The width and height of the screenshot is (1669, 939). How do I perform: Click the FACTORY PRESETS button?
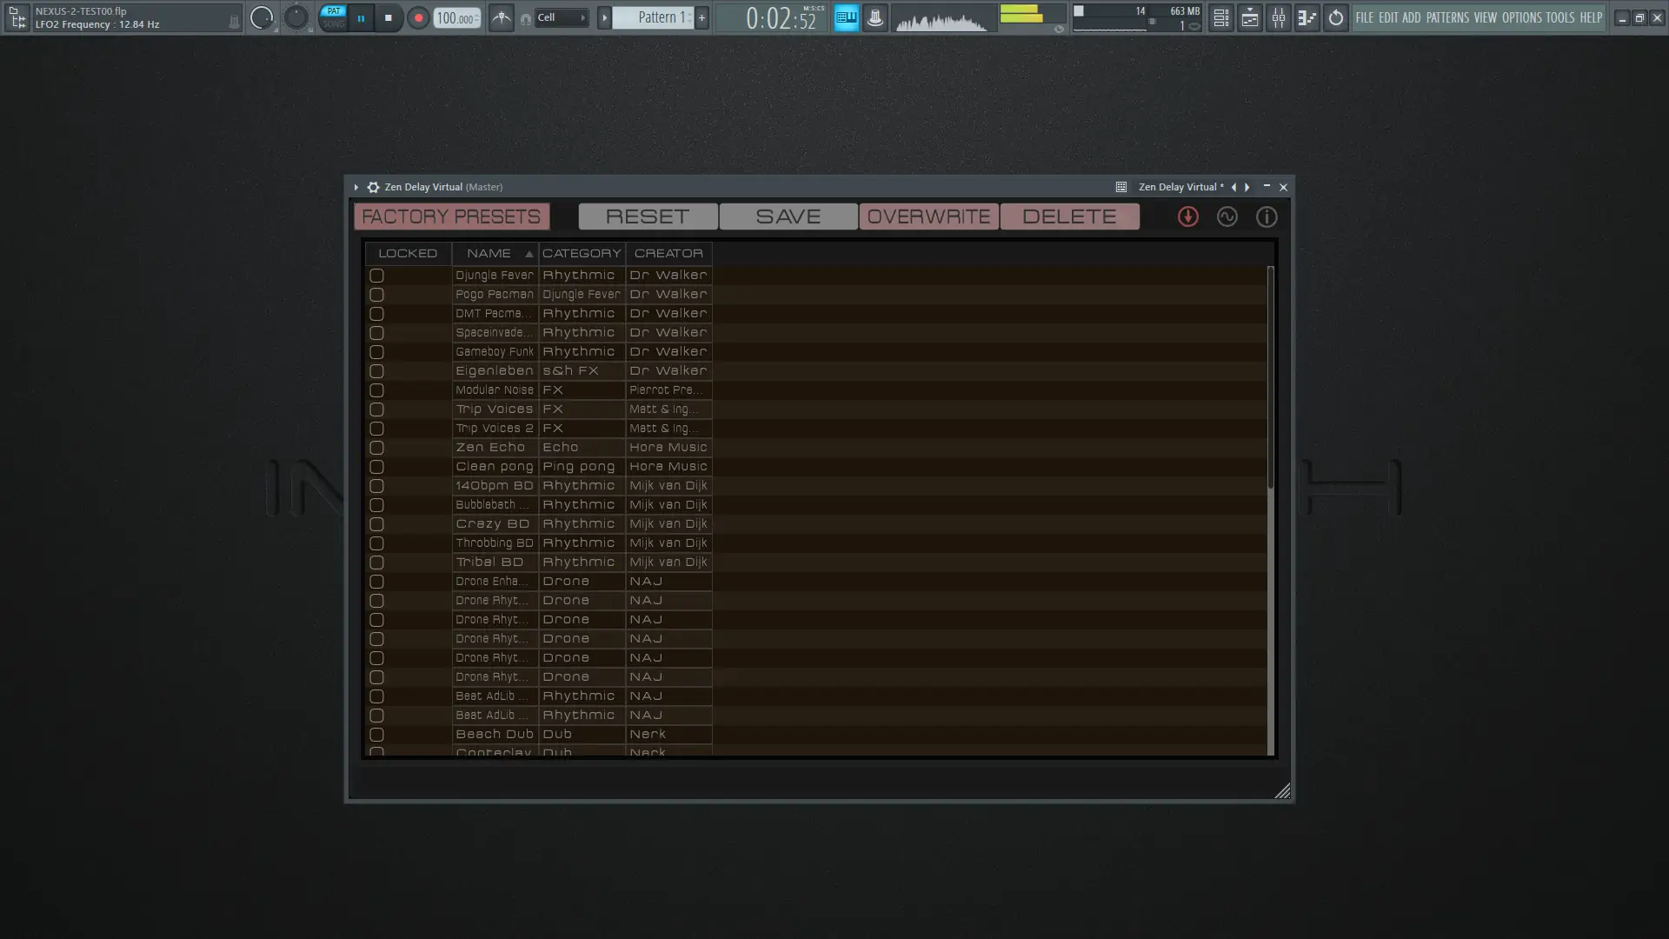(x=451, y=216)
